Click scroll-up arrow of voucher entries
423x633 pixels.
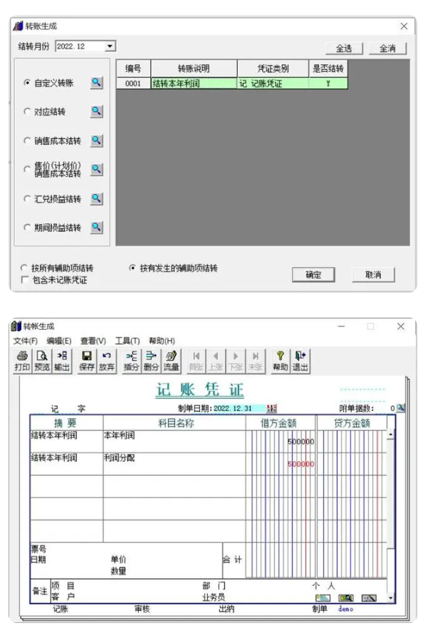click(390, 435)
